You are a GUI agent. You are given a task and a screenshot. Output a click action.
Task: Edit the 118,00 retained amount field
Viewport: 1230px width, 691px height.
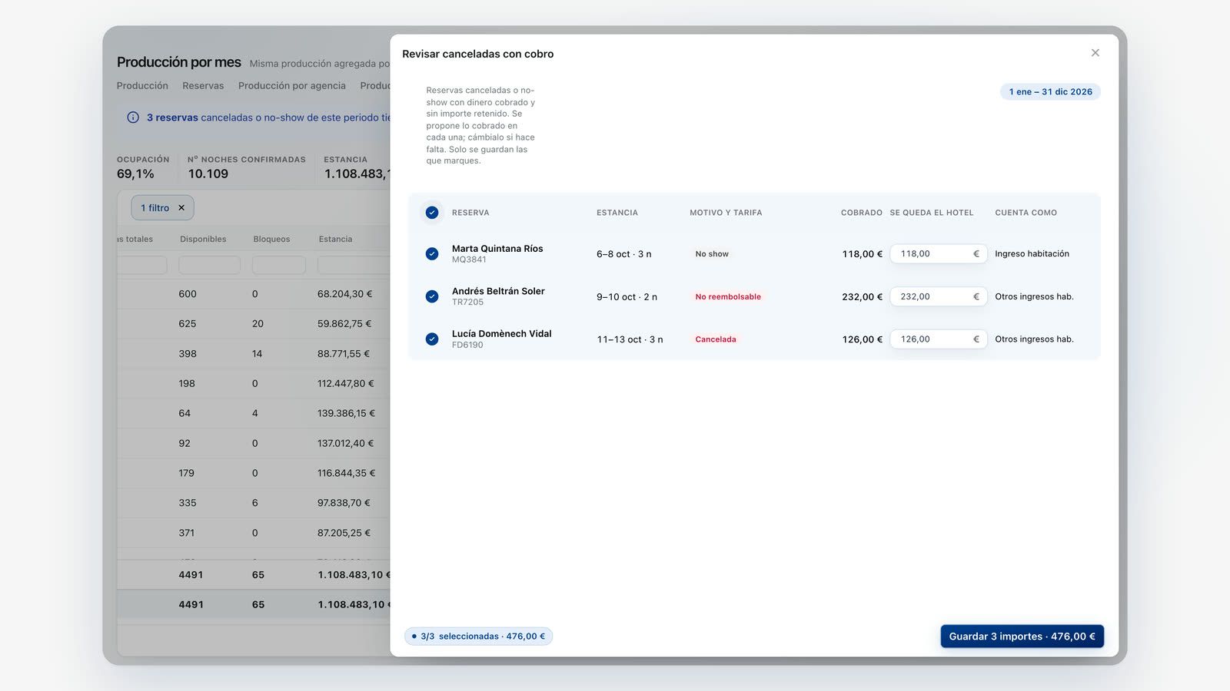938,254
